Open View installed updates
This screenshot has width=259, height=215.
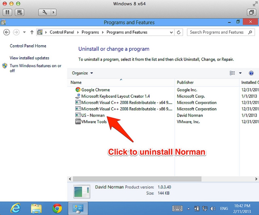tap(30, 58)
